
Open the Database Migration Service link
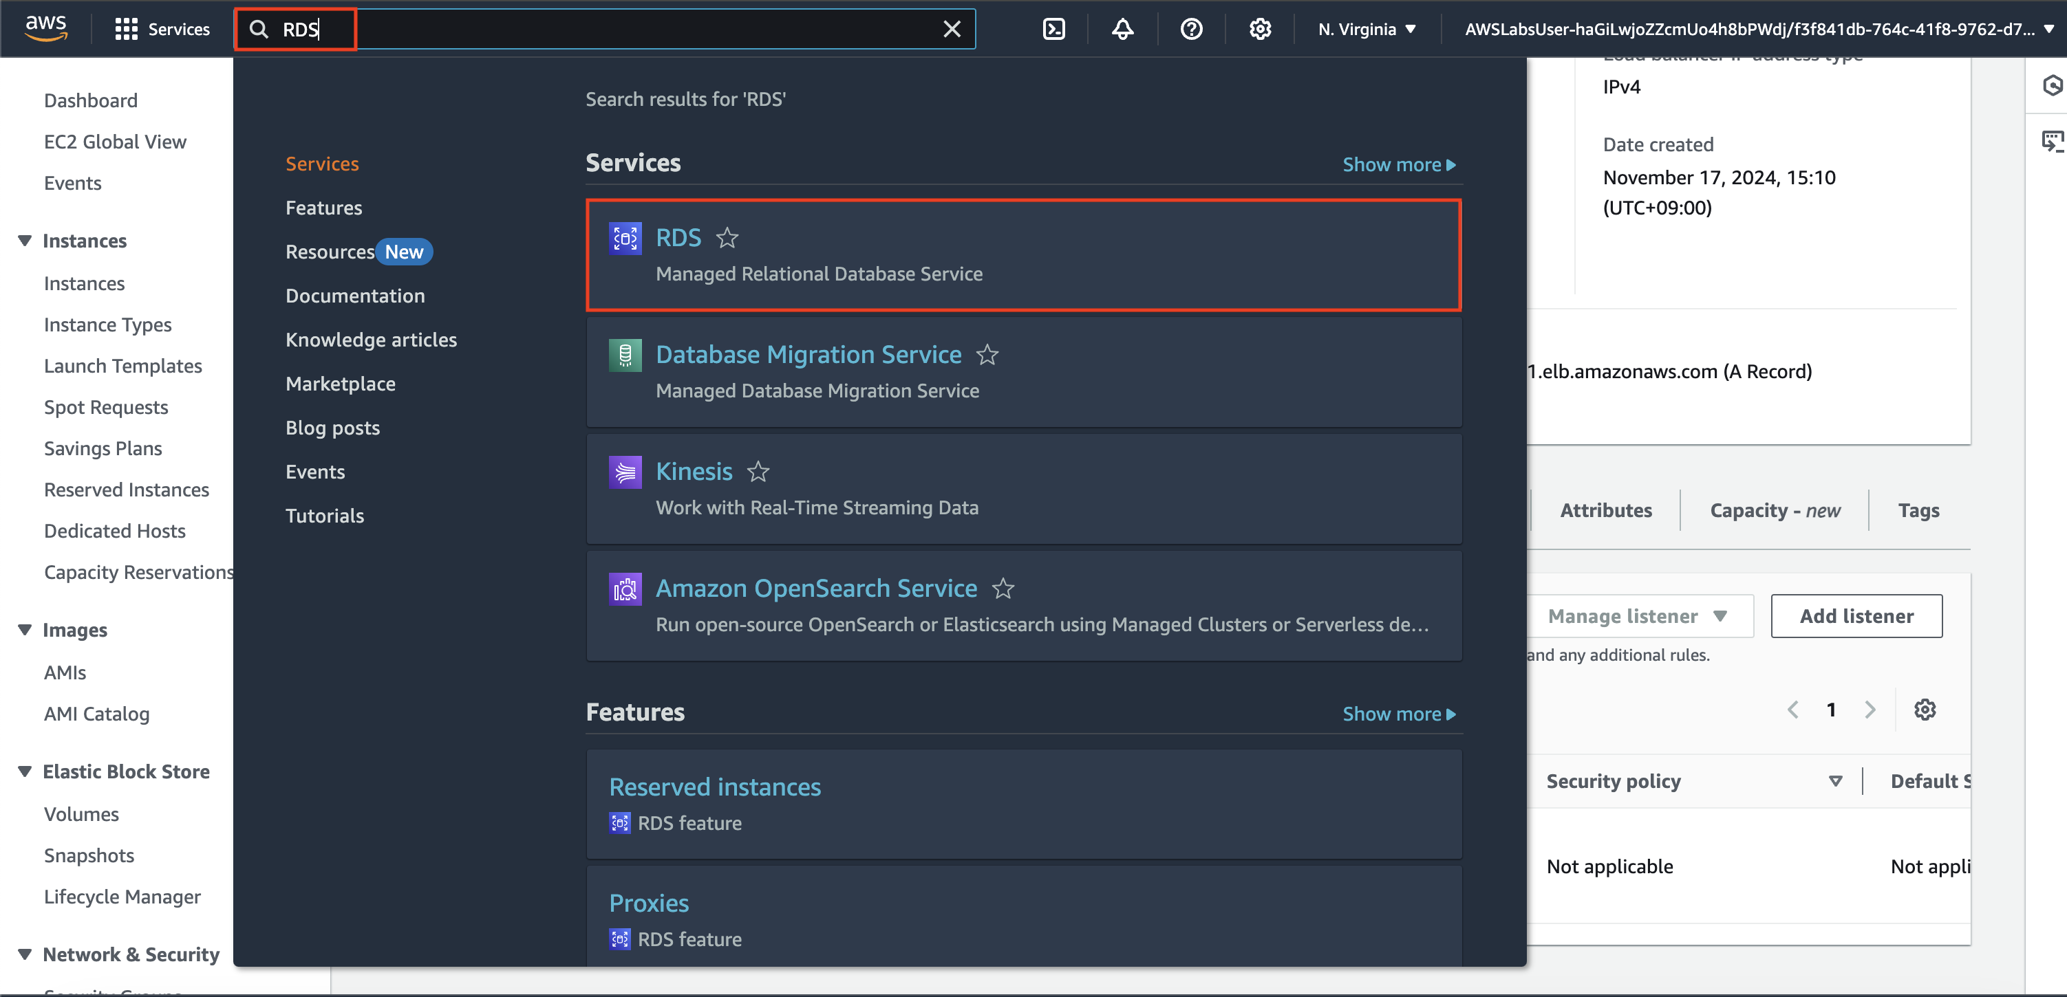coord(808,355)
